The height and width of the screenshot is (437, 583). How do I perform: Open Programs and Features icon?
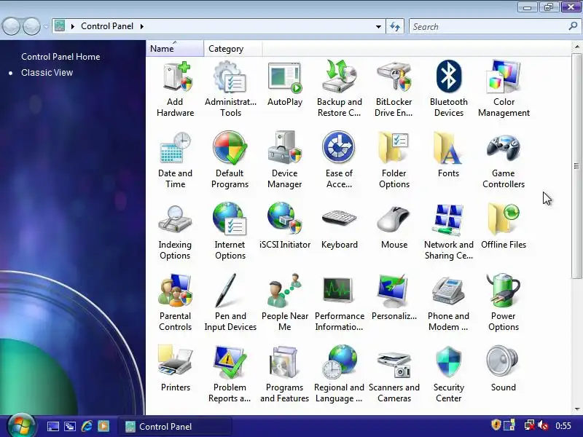[284, 374]
